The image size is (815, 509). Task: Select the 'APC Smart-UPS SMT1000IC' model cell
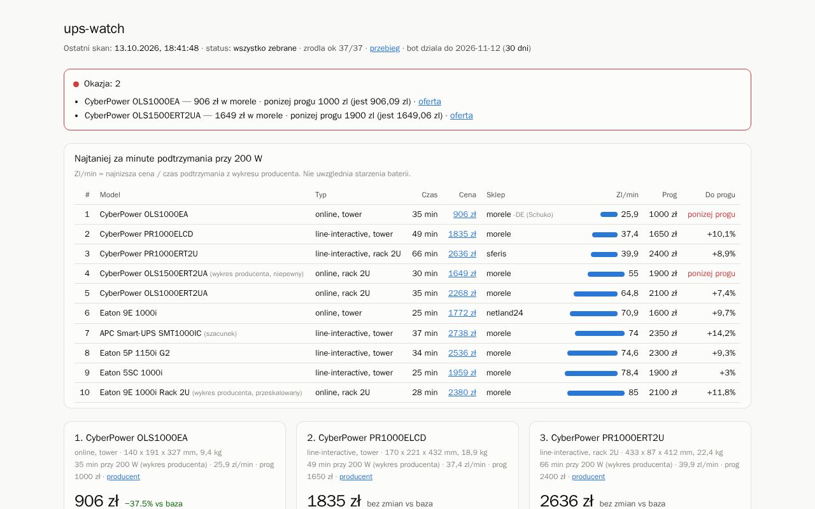click(150, 333)
